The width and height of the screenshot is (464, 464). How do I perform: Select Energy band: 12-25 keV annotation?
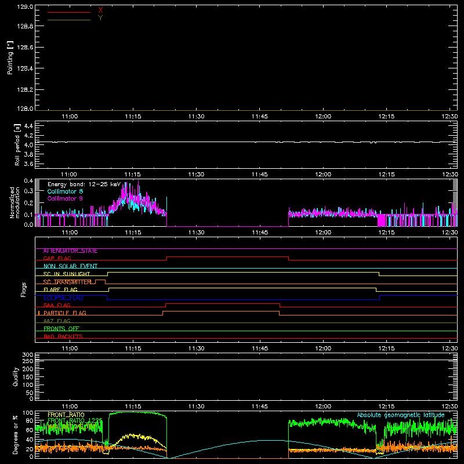(84, 184)
